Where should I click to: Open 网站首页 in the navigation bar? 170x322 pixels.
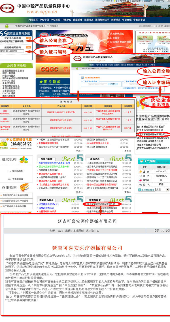(33, 20)
